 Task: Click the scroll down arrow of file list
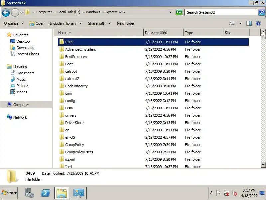[263, 165]
